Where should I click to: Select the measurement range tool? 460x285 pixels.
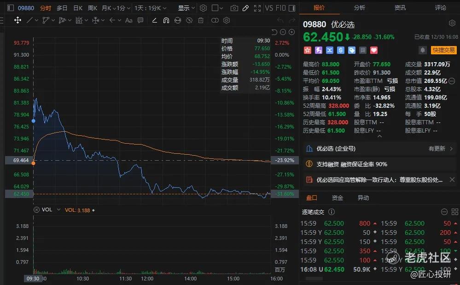click(96, 20)
